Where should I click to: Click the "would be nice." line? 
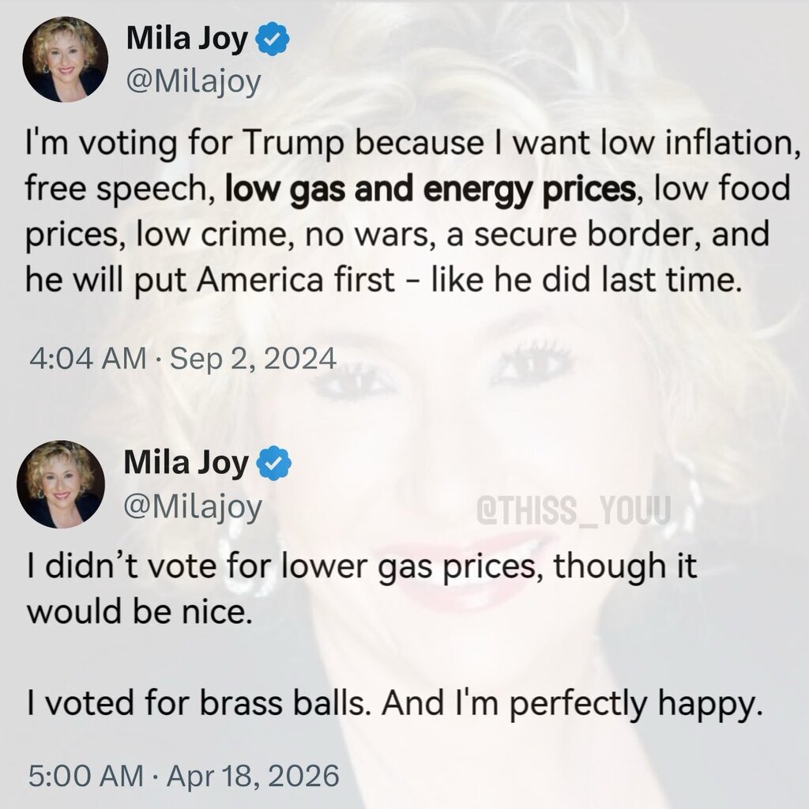pos(141,614)
